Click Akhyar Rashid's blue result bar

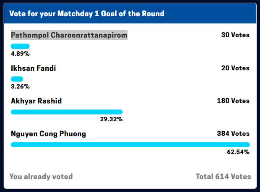pyautogui.click(x=67, y=112)
